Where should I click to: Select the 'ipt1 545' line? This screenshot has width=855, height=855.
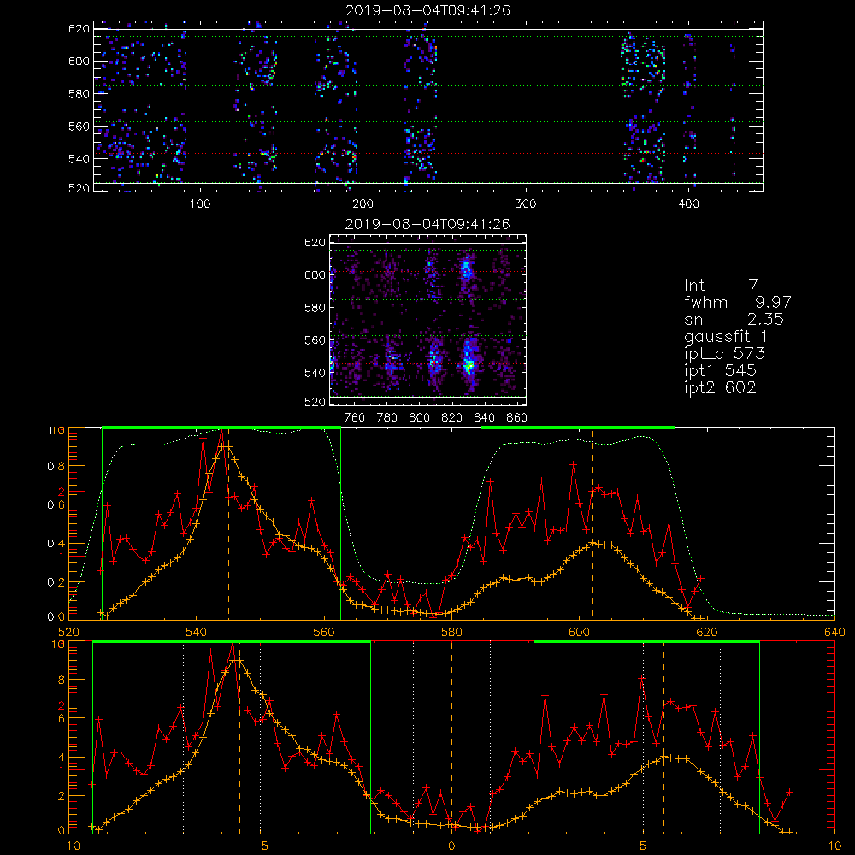pyautogui.click(x=720, y=371)
